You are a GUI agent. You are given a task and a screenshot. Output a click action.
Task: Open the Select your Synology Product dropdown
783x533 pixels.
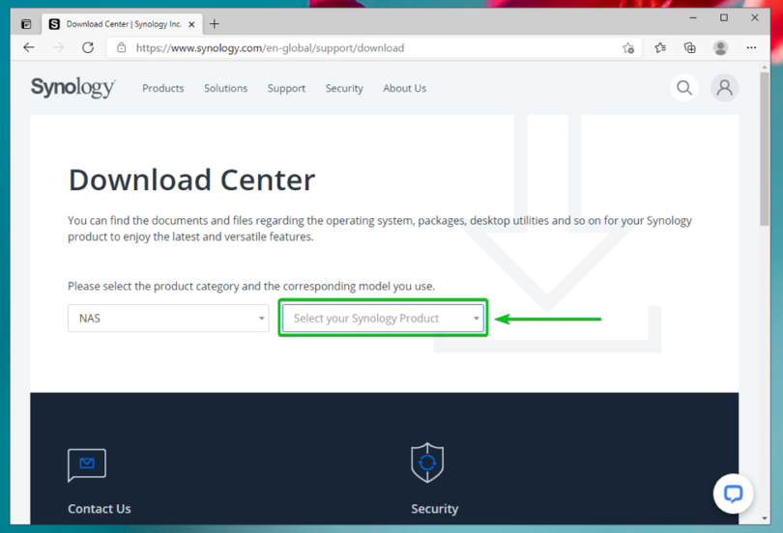(x=383, y=318)
